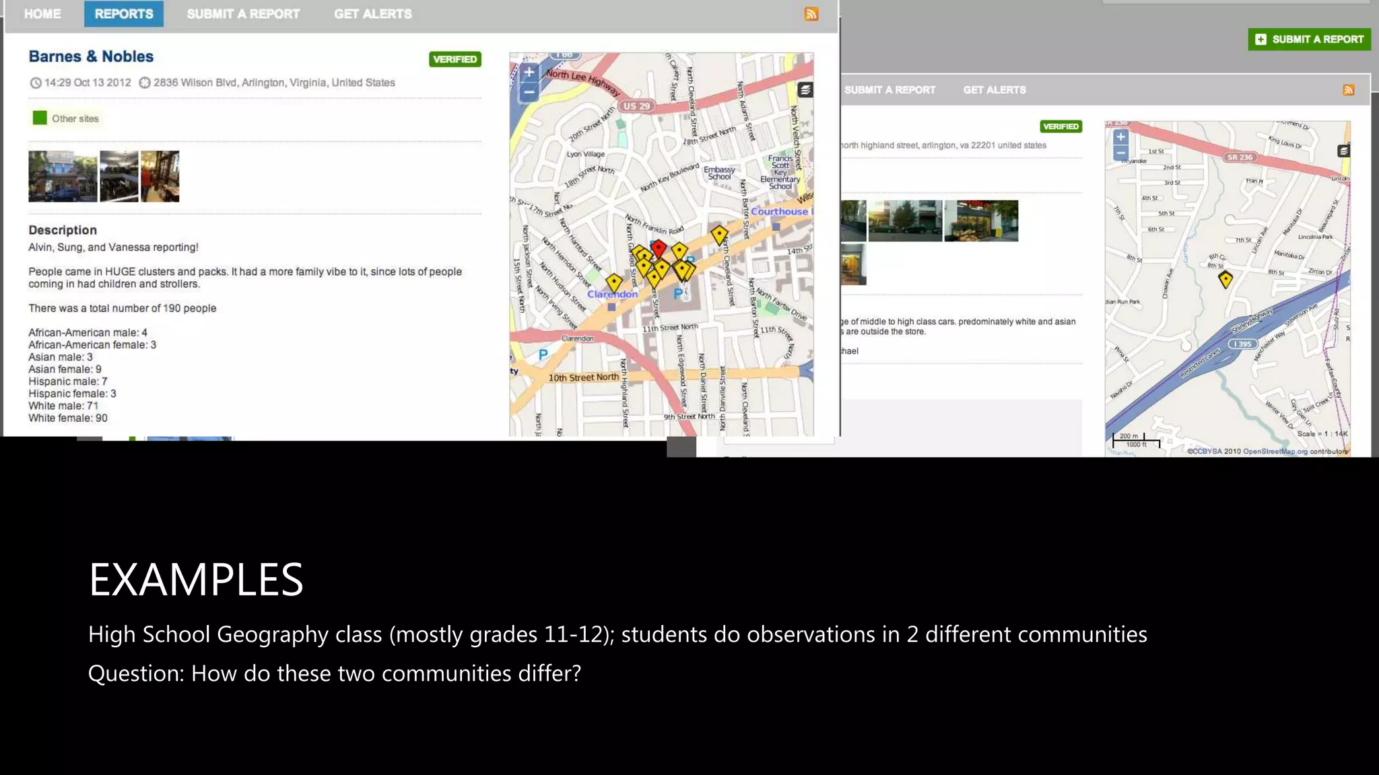Zoom out on the back window map

pyautogui.click(x=1120, y=153)
